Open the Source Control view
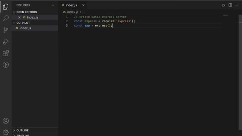The height and width of the screenshot is (136, 242). (6, 30)
